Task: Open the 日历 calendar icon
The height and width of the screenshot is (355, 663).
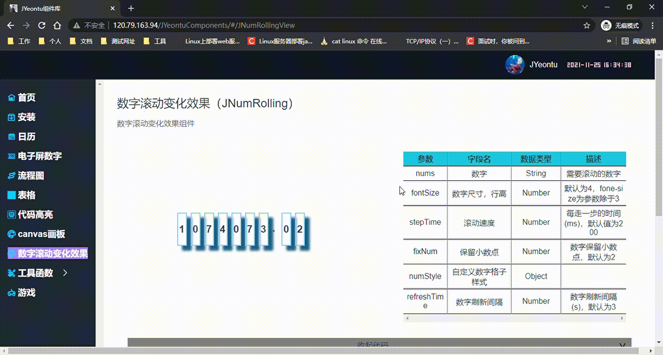Action: pos(11,137)
